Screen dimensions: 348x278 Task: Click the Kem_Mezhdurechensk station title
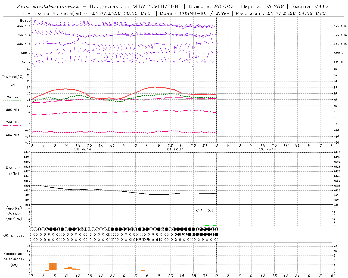pos(48,7)
